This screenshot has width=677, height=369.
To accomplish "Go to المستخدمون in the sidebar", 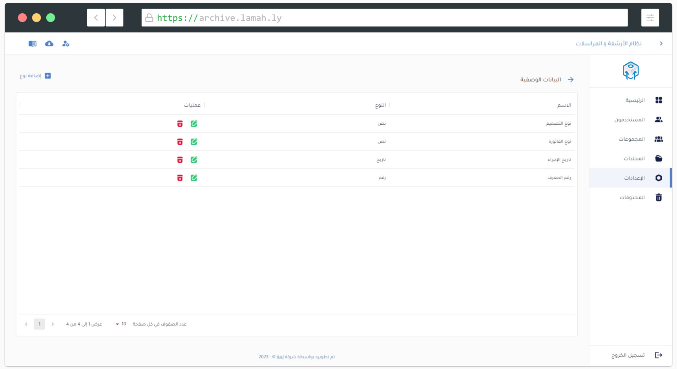I will (630, 120).
